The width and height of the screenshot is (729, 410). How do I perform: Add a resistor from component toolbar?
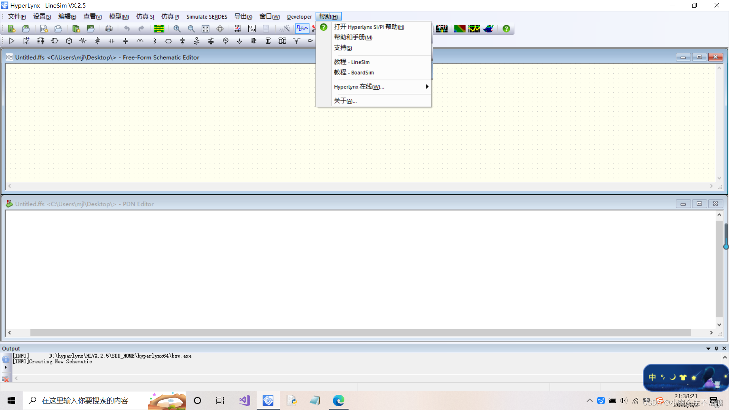[x=83, y=41]
